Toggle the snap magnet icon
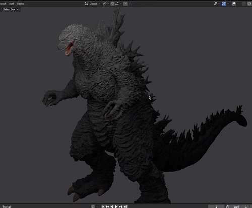 [112, 4]
